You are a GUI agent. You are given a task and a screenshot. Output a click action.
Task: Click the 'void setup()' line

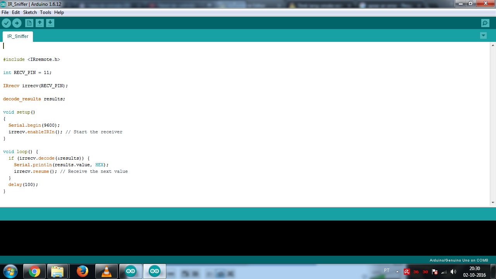coord(19,112)
